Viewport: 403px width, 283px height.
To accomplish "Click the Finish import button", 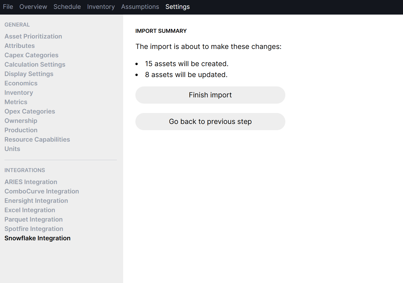I will 210,95.
